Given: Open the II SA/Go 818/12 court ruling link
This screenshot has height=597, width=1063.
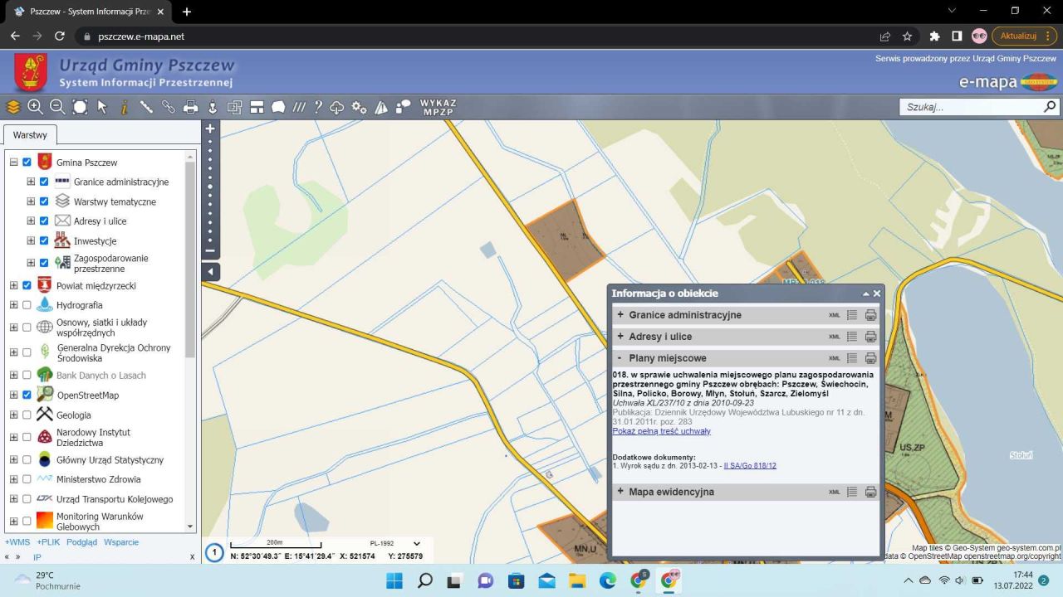Looking at the screenshot, I should click(750, 466).
